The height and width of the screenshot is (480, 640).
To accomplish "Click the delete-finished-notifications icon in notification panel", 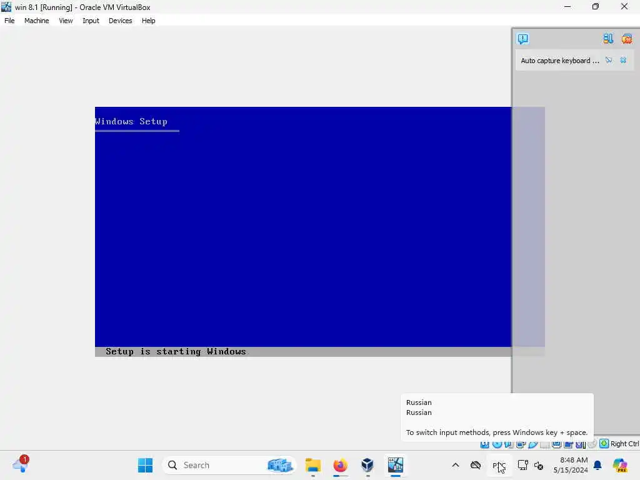I will click(x=626, y=39).
